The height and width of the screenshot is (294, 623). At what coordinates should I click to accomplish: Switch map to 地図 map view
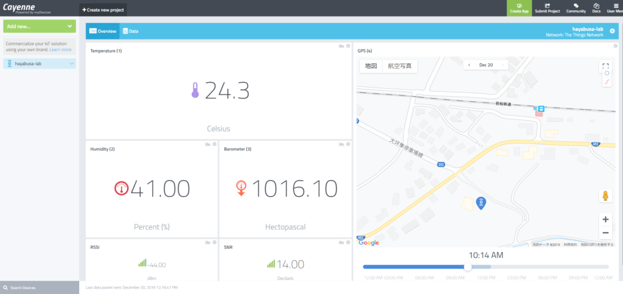371,66
